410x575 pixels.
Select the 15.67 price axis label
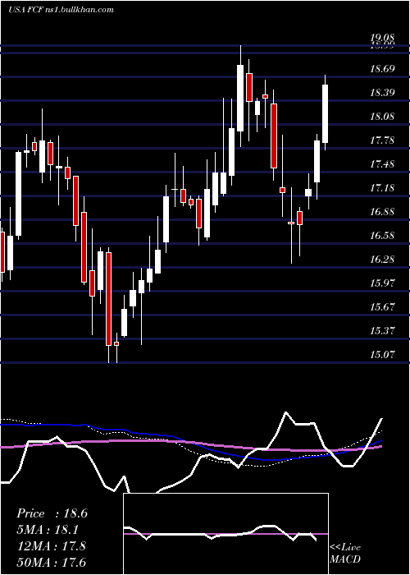[x=382, y=307]
